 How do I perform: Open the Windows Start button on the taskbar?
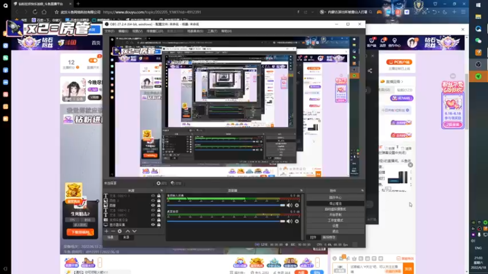pyautogui.click(x=478, y=5)
